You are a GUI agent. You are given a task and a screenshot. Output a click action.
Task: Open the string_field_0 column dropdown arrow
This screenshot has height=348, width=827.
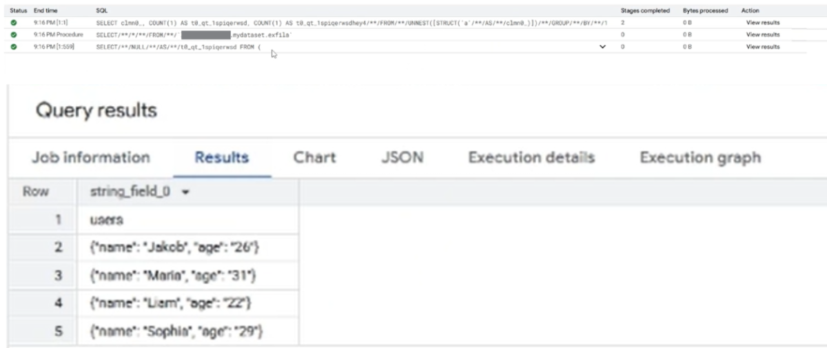(185, 192)
